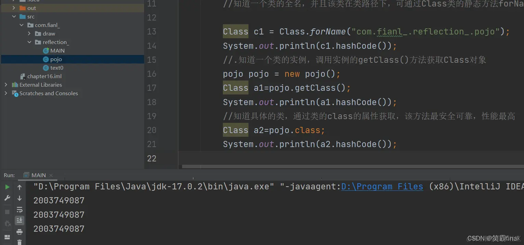The height and width of the screenshot is (245, 524).
Task: Open chapter16.iml file
Action: pyautogui.click(x=44, y=76)
